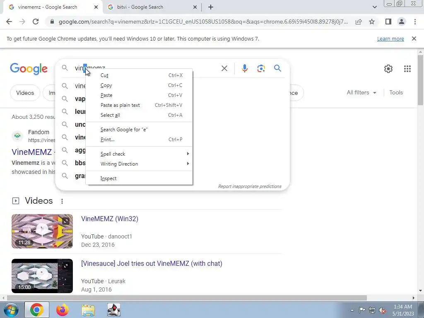Select the Videos filter chip

pos(25,93)
